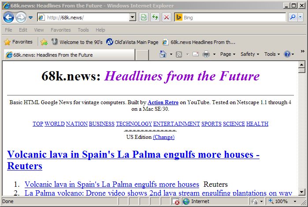
Task: Expand the feeds dropdown arrow
Action: pyautogui.click(x=187, y=54)
